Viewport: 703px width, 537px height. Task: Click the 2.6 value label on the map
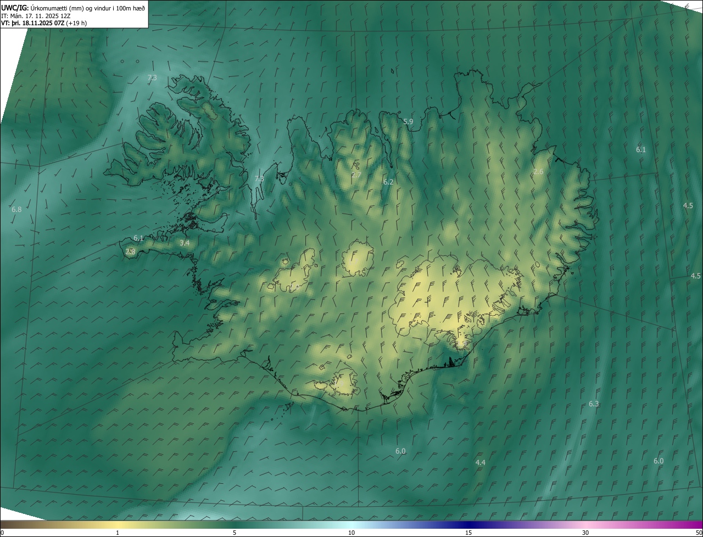(x=538, y=172)
